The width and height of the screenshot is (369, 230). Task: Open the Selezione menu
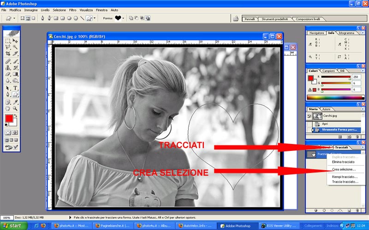coord(59,10)
